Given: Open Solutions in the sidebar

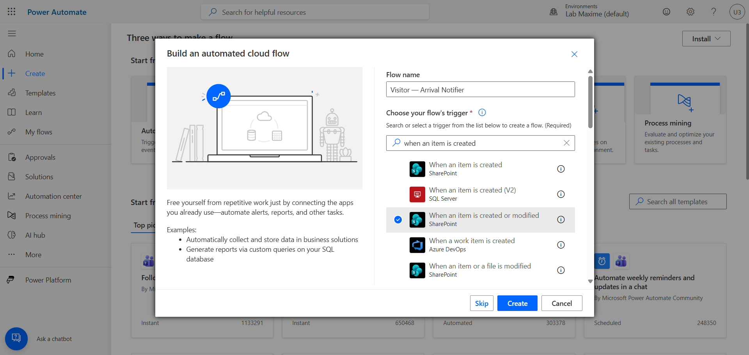Looking at the screenshot, I should coord(55,177).
